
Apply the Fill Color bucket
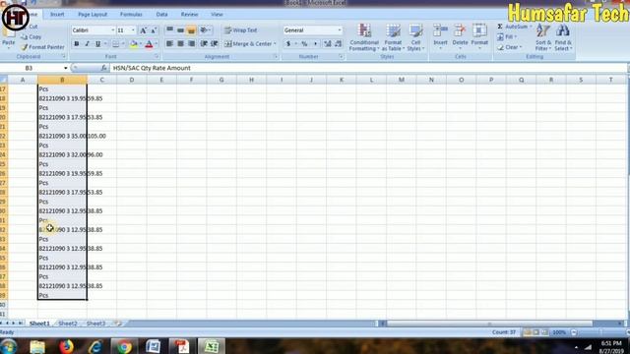click(x=134, y=43)
